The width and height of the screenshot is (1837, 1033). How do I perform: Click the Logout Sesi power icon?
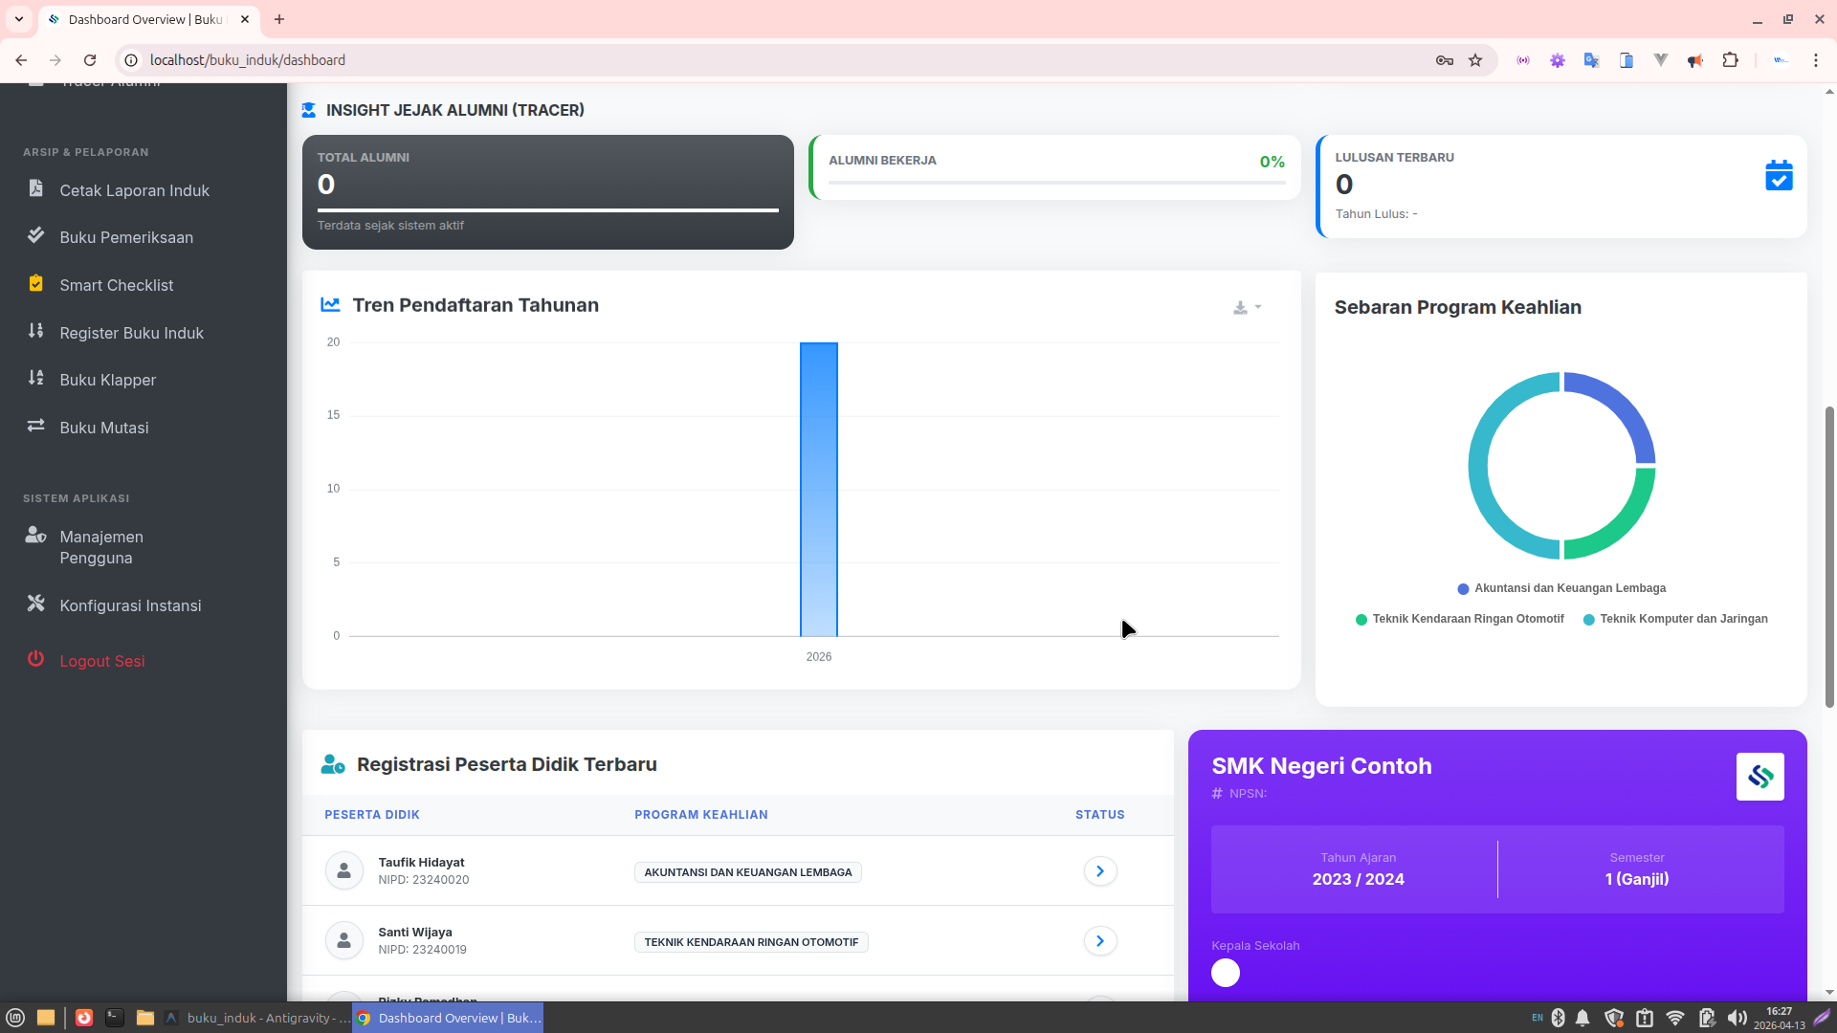click(35, 659)
